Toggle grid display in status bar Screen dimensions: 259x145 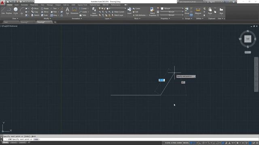(191, 143)
